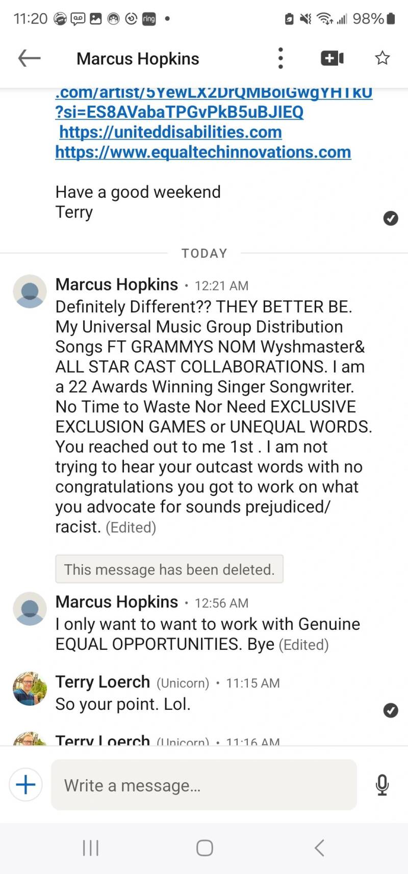The height and width of the screenshot is (874, 408).
Task: Tap the Android home button
Action: [205, 848]
